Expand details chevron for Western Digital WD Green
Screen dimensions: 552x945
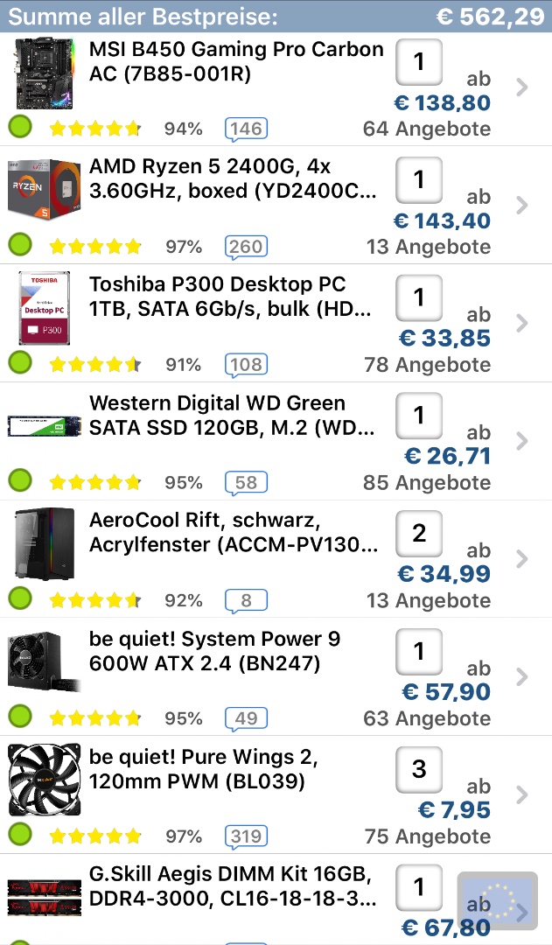coord(522,441)
